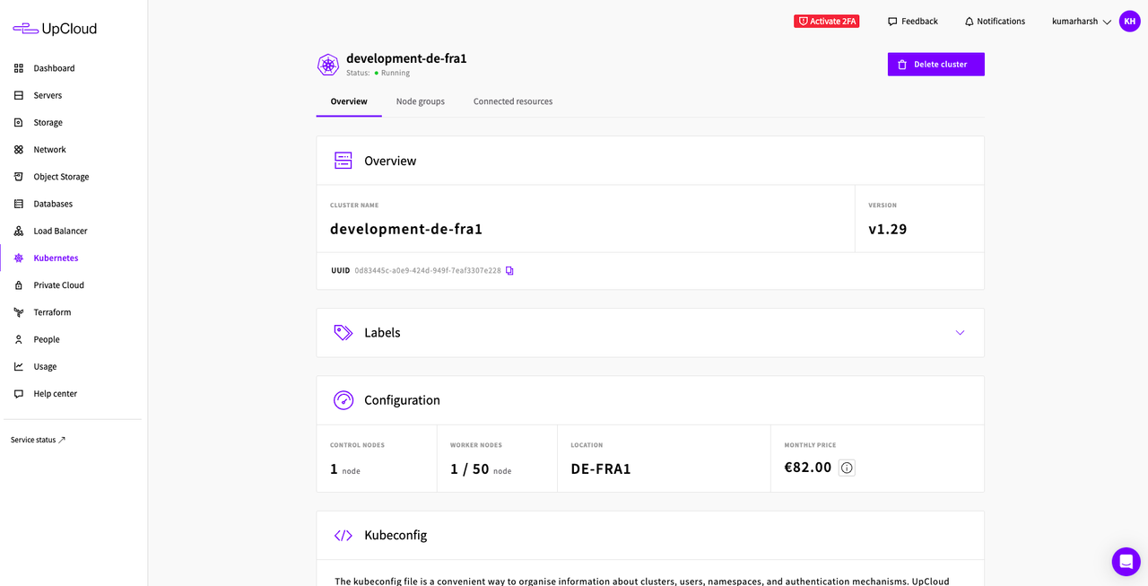Click the Running status text
This screenshot has height=586, width=1148.
tap(396, 73)
